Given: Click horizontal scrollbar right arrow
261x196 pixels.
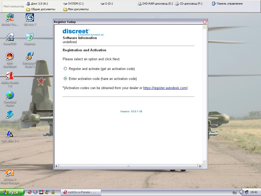Looking at the screenshot, I should tap(200, 166).
